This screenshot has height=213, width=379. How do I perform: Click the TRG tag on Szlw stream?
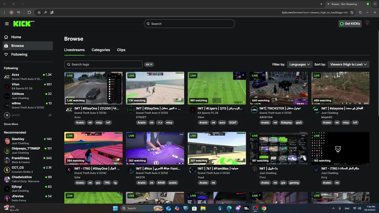[107, 183]
